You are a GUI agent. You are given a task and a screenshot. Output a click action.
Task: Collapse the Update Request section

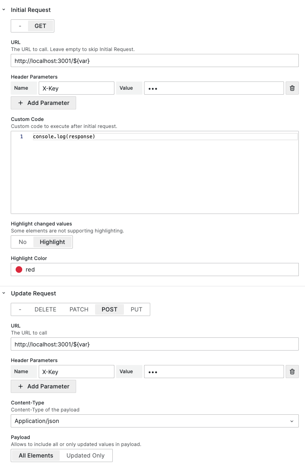point(4,293)
